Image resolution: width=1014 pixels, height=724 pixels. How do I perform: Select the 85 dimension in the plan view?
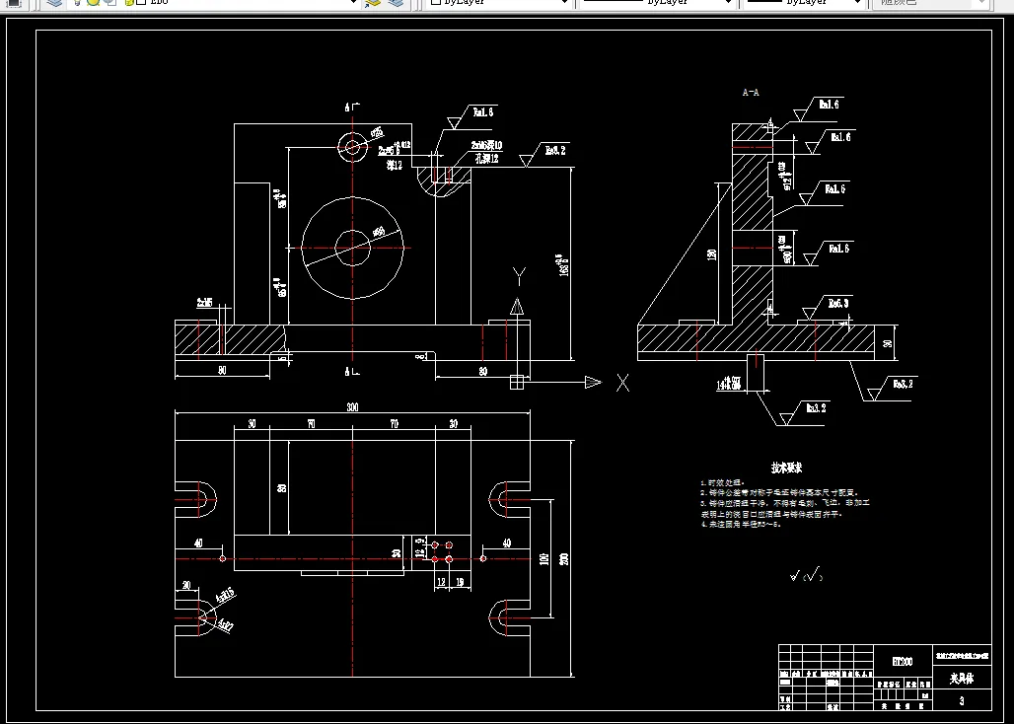point(282,488)
